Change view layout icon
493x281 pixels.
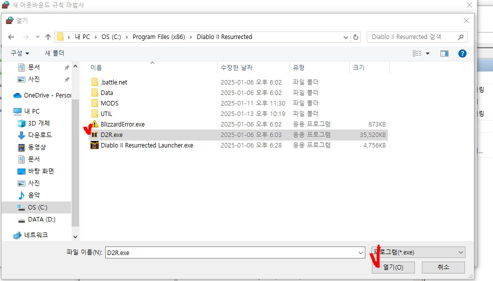417,53
